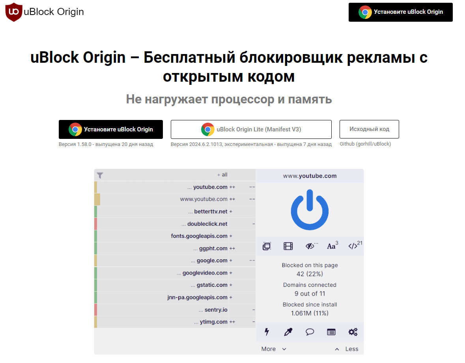Image resolution: width=465 pixels, height=363 pixels.
Task: Click the top-right Установите uBlock Origin button
Action: (x=400, y=12)
